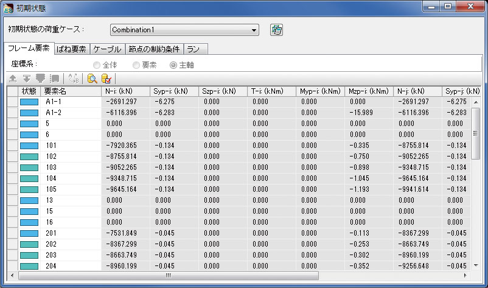Select element name cell A1-1
This screenshot has height=288, width=488.
tap(71, 102)
